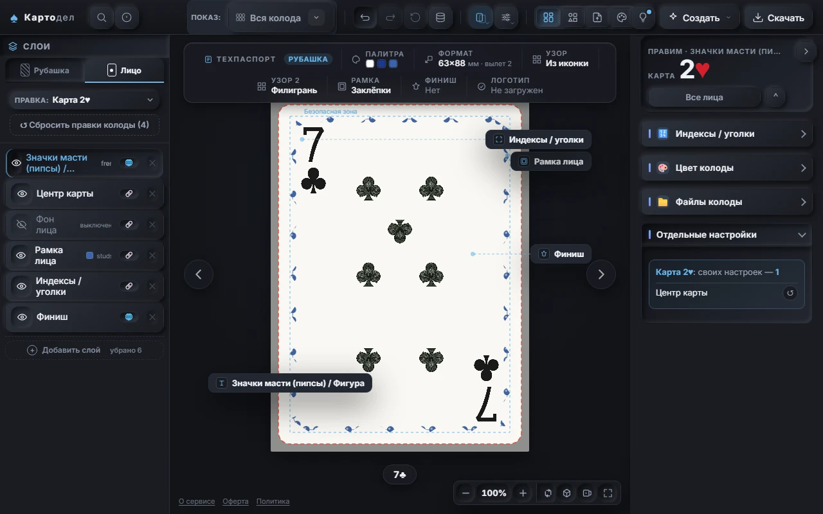Screen dimensions: 823x514
Task: Expand the Цвет колоды section
Action: (x=727, y=168)
